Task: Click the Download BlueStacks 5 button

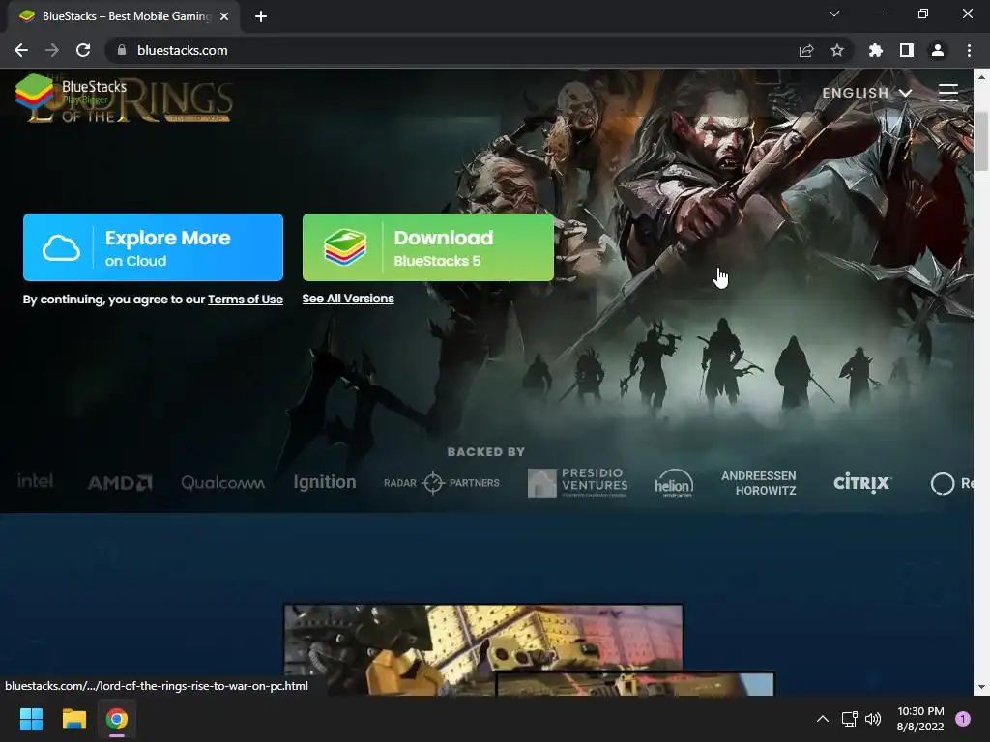Action: pyautogui.click(x=428, y=247)
